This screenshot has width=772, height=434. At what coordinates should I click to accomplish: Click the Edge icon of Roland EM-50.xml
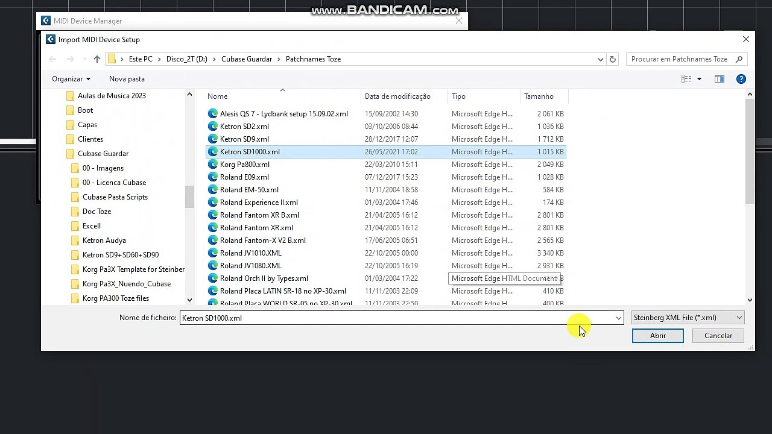coord(212,190)
